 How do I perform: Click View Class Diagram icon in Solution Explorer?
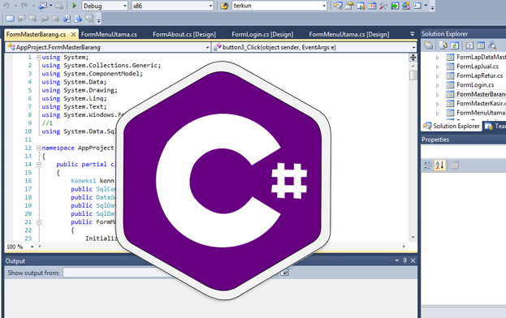click(x=492, y=45)
